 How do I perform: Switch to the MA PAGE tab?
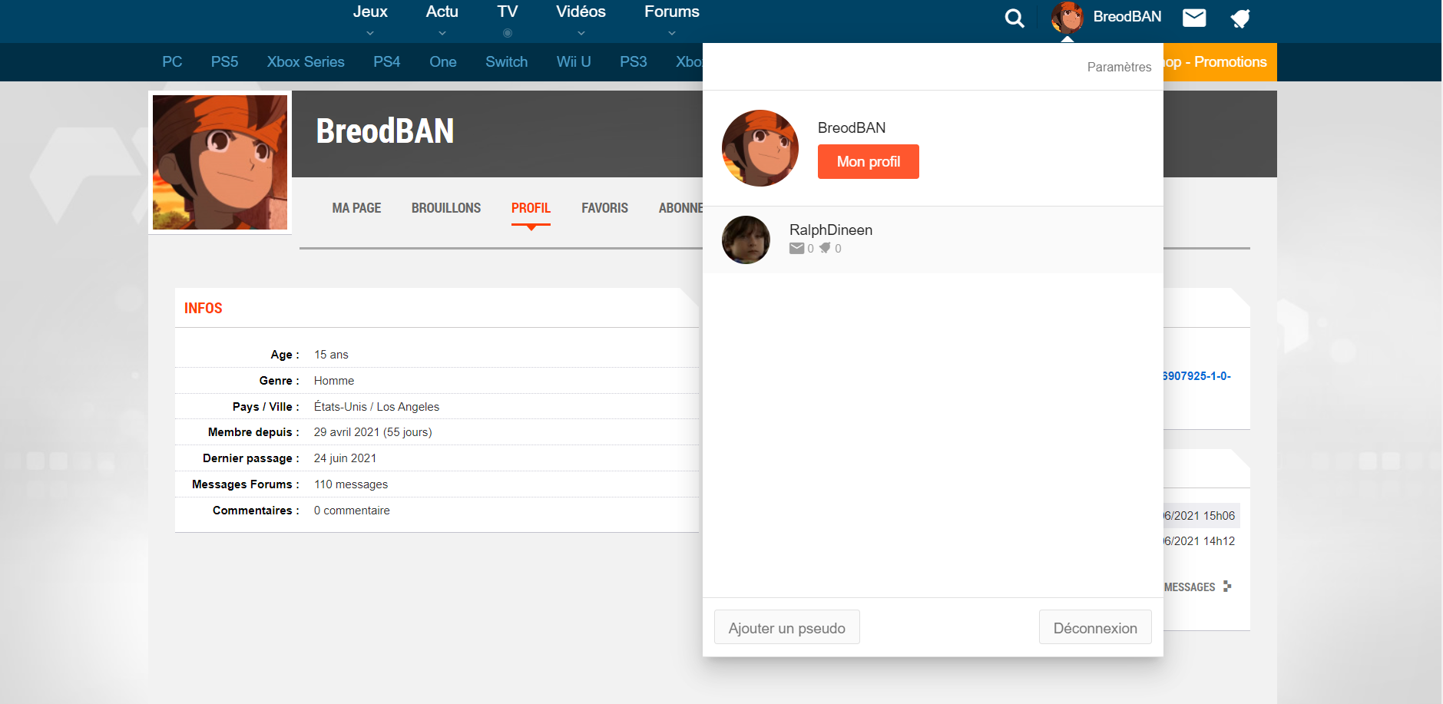(356, 208)
